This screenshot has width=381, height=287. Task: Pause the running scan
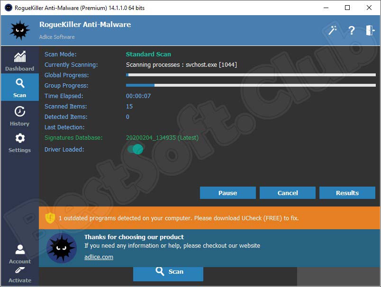[x=227, y=193]
